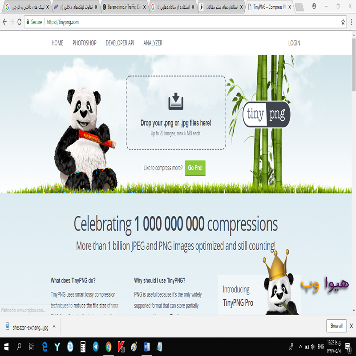
Task: Click the downloaded jpg file icon
Action: 8,326
